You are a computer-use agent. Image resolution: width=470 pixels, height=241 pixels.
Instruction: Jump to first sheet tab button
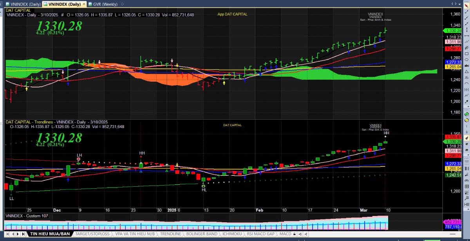click(x=7, y=234)
